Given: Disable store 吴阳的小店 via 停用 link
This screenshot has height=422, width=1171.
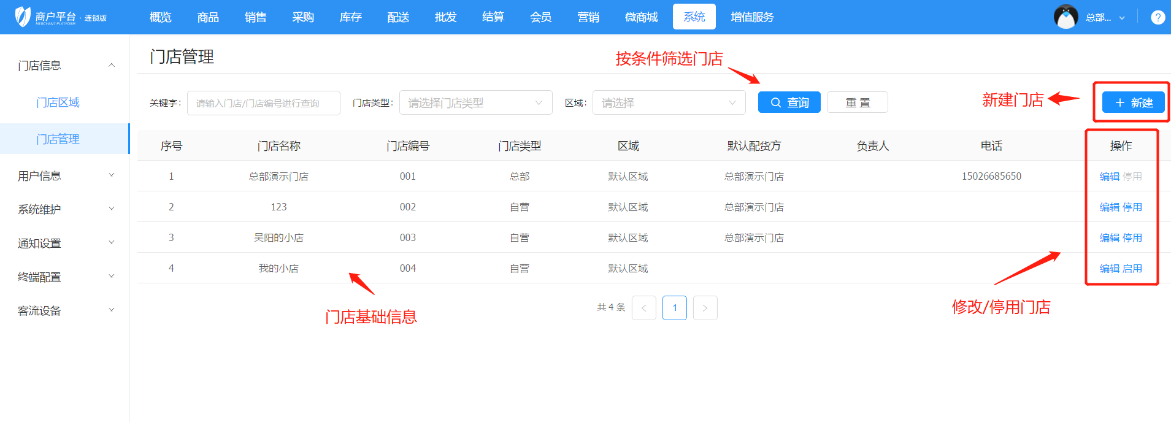Looking at the screenshot, I should coord(1132,238).
